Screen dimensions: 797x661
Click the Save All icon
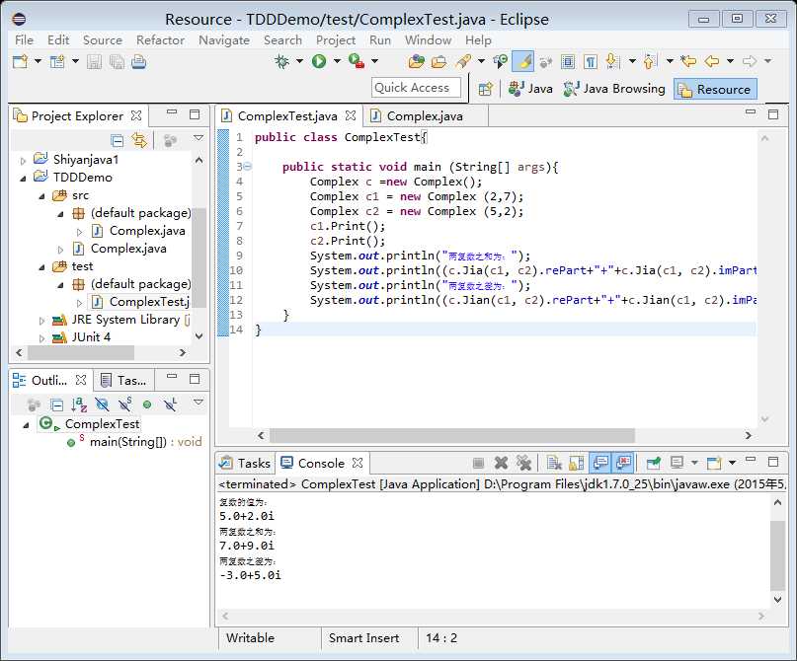point(117,62)
